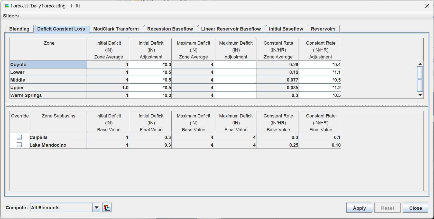Click the Forecast app icon in title bar

coord(7,6)
